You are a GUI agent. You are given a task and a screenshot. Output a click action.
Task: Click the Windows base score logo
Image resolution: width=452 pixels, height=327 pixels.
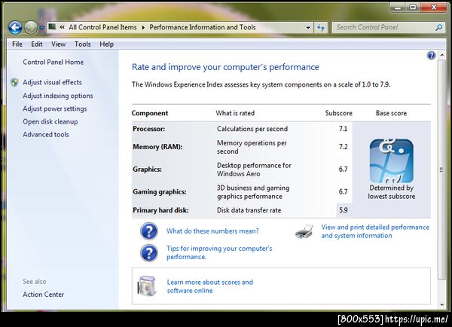[x=392, y=161]
